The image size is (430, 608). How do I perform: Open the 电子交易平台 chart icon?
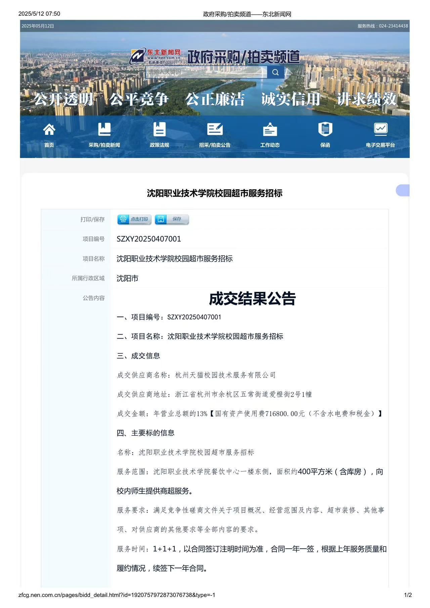coord(380,129)
